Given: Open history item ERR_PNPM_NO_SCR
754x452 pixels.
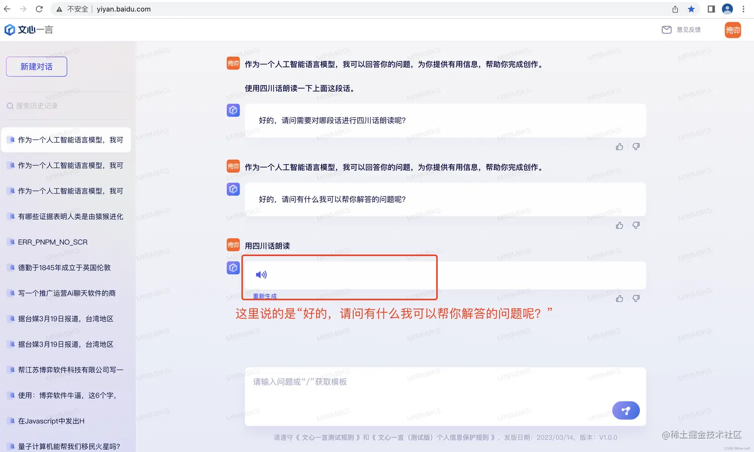Looking at the screenshot, I should point(66,242).
